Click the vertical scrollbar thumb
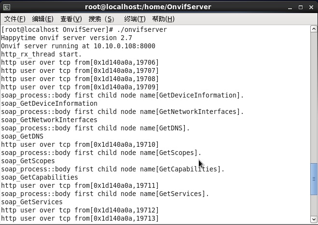 click(x=314, y=179)
